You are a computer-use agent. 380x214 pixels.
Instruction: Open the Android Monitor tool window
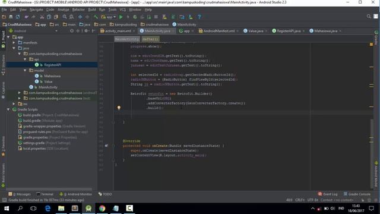[x=76, y=194]
